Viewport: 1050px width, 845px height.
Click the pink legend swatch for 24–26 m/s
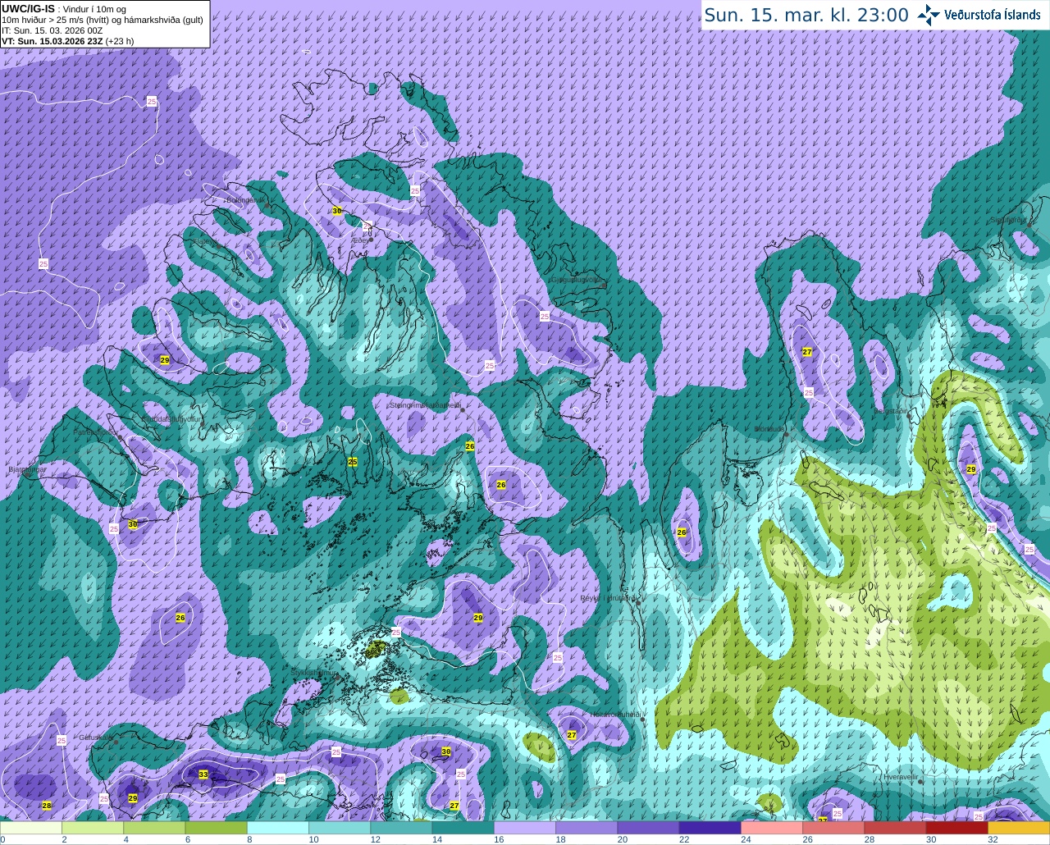coord(772,828)
